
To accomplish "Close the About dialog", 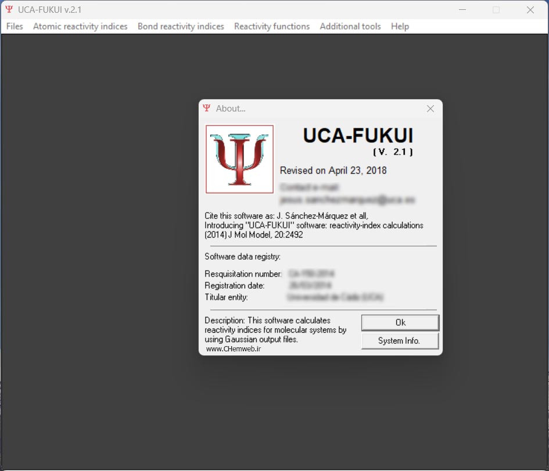I will click(430, 109).
